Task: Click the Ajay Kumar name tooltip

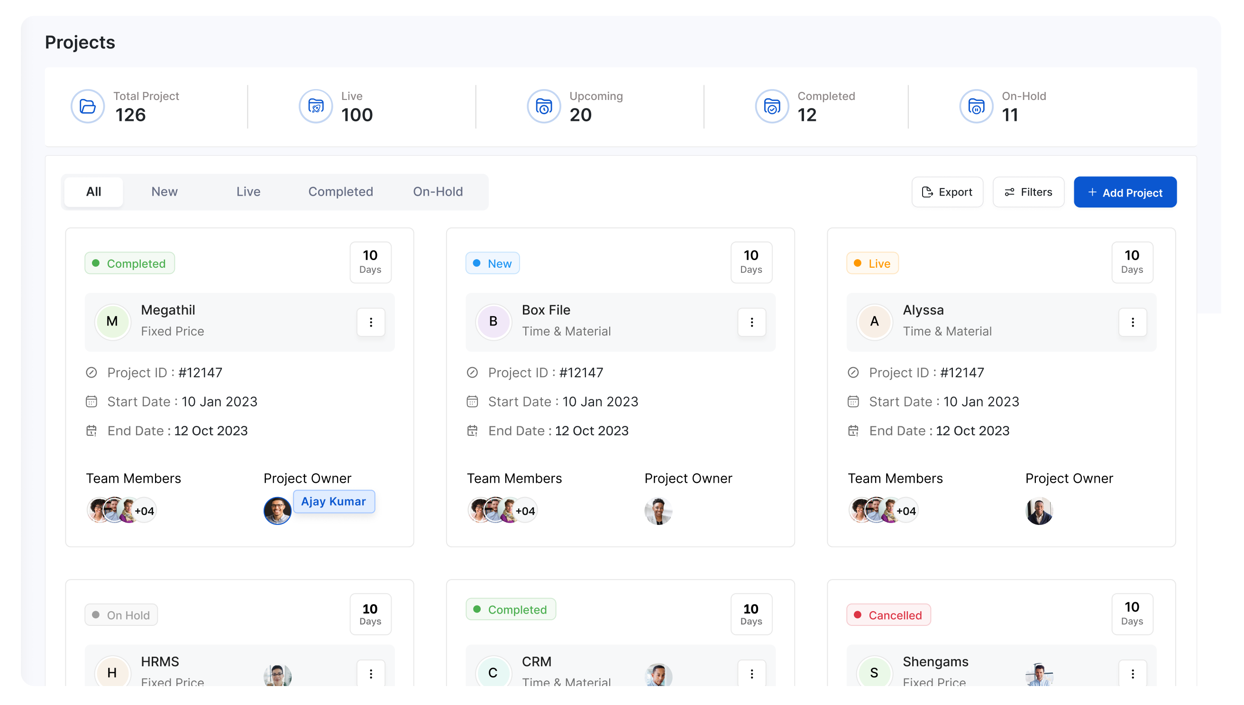Action: 334,501
